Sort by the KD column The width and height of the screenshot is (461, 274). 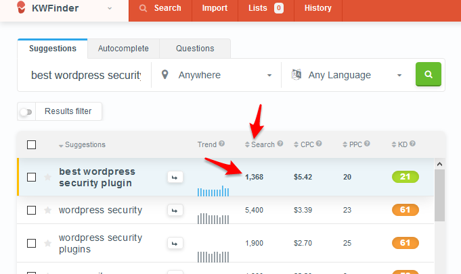click(400, 144)
